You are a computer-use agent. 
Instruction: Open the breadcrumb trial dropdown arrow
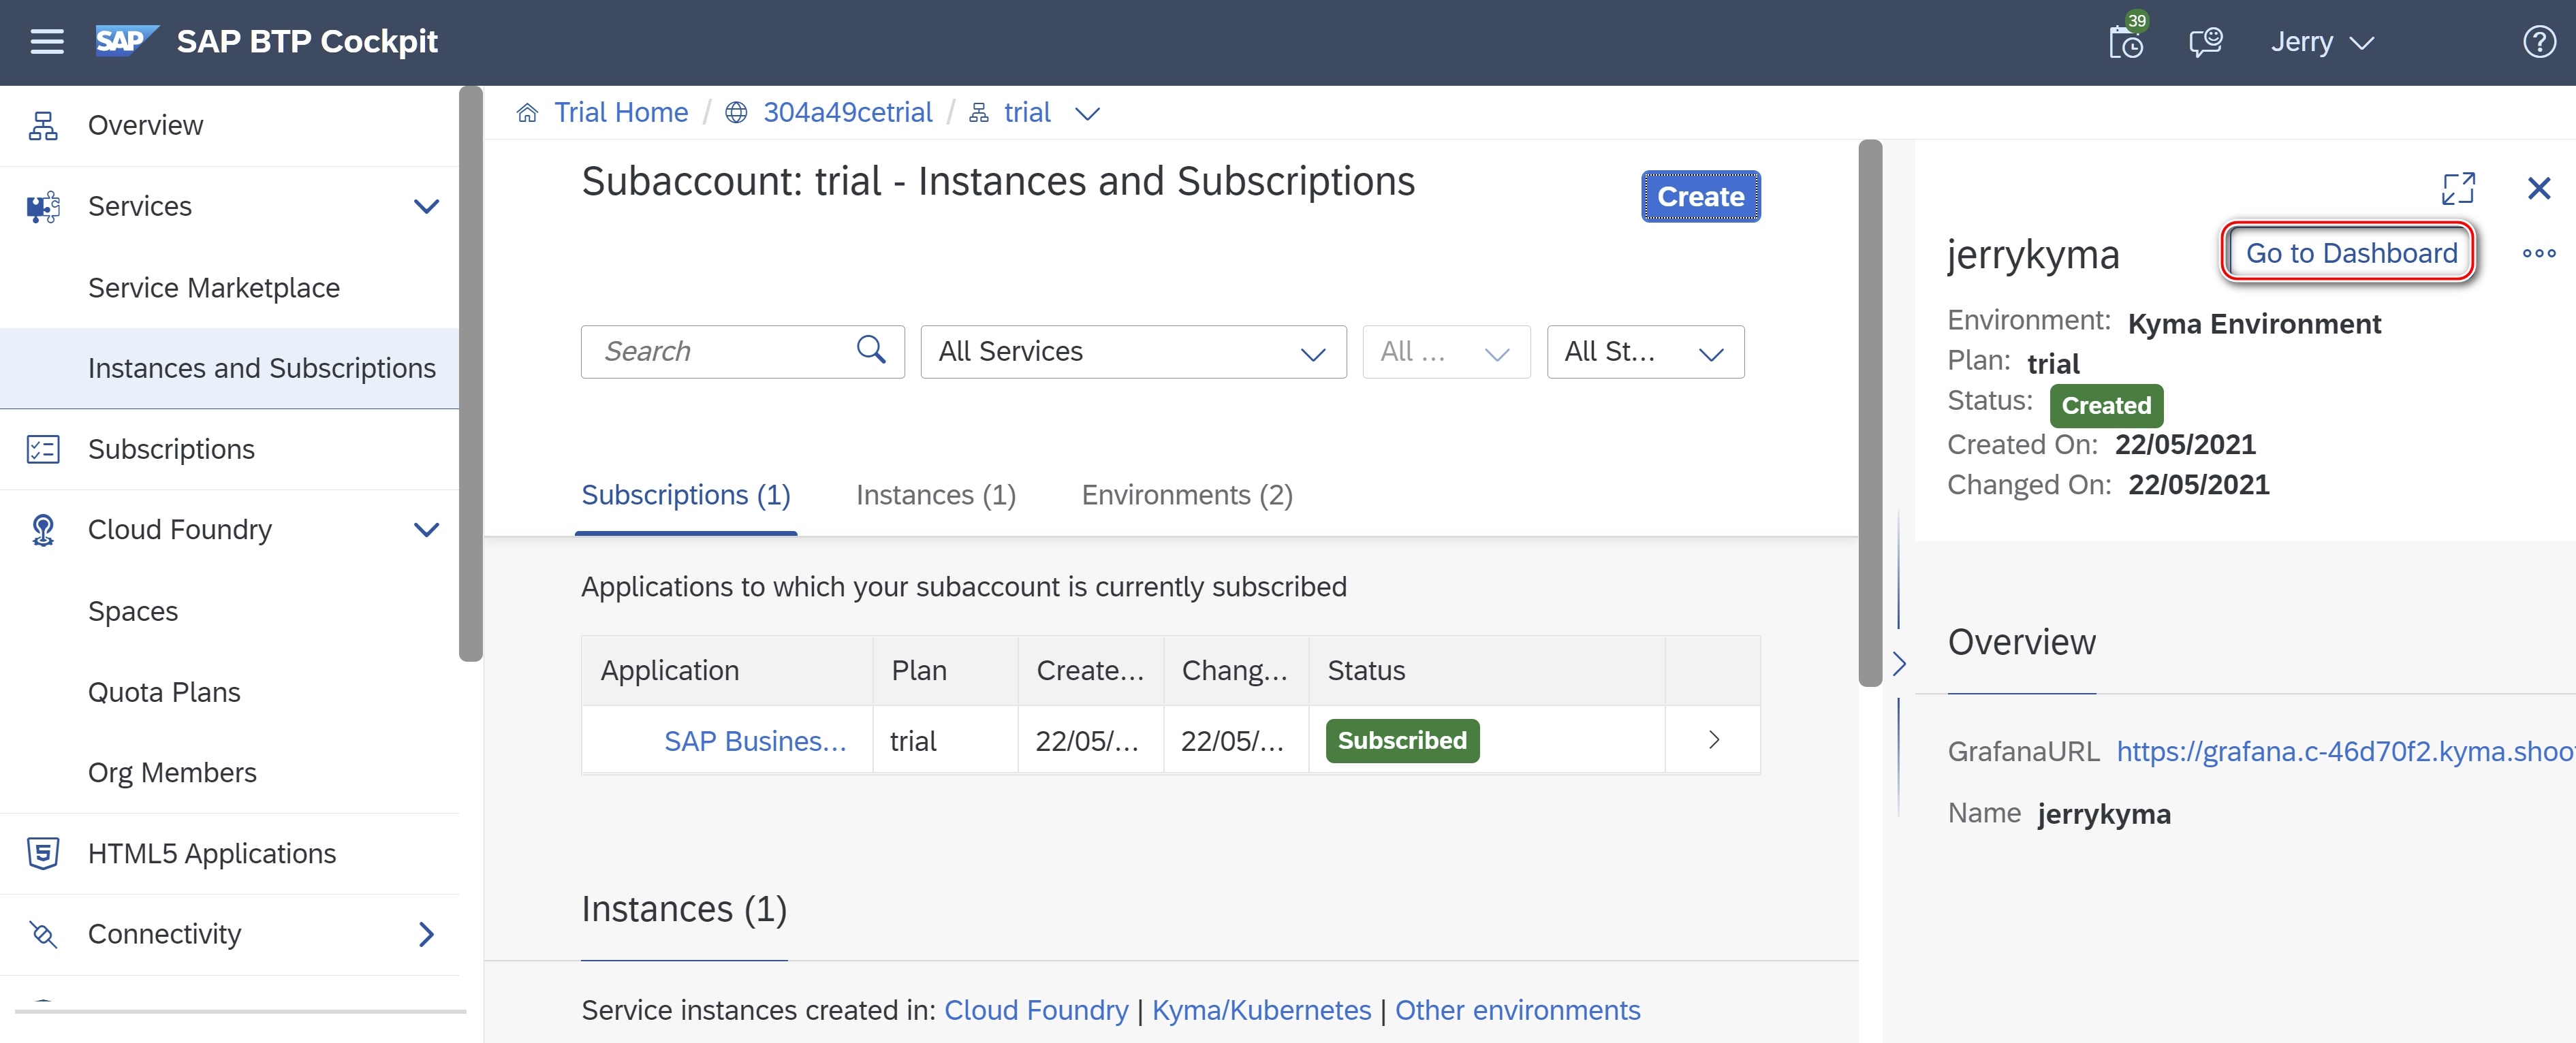1087,113
